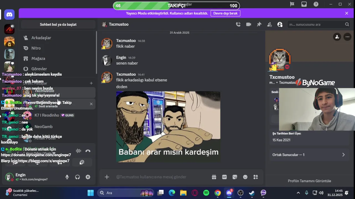
Task: Focus the sunucusunu ara search field
Action: tap(319, 24)
